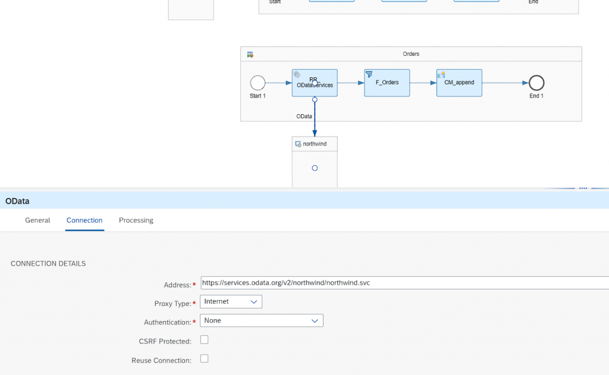This screenshot has height=375, width=609.
Task: Click the gear icon in RR_ODataServices step
Action: click(x=297, y=74)
